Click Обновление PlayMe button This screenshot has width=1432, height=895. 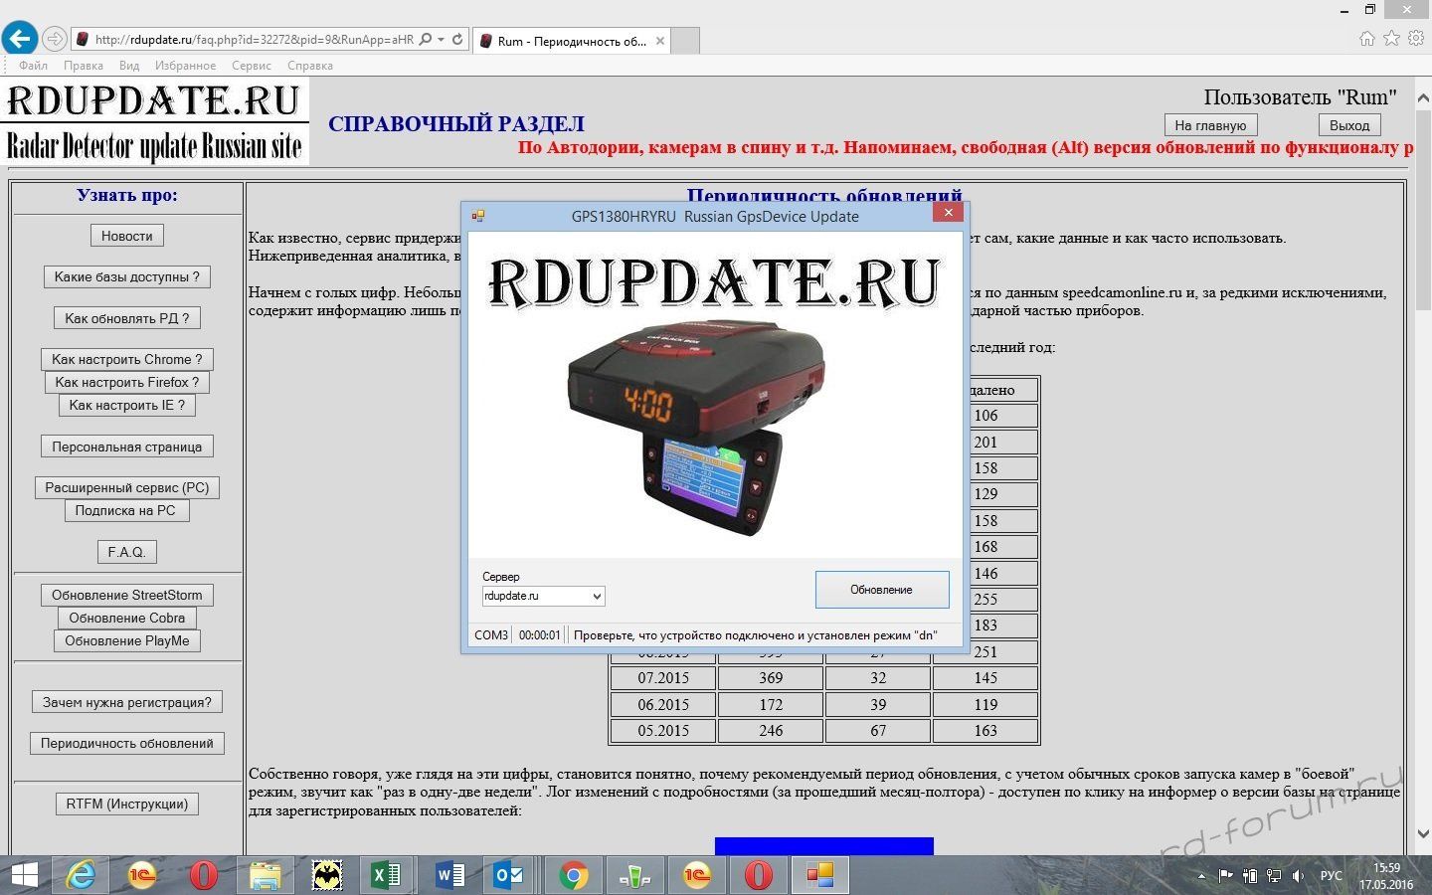click(127, 640)
